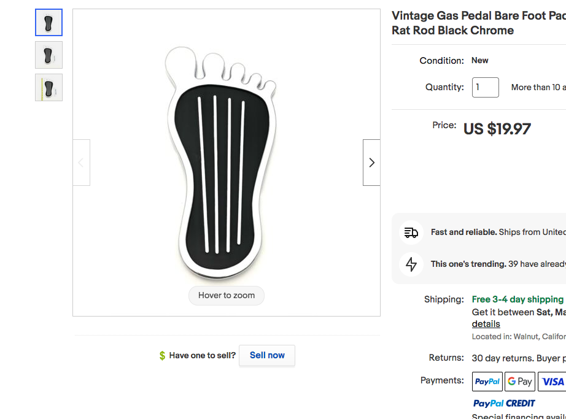Select the first product thumbnail

point(48,22)
